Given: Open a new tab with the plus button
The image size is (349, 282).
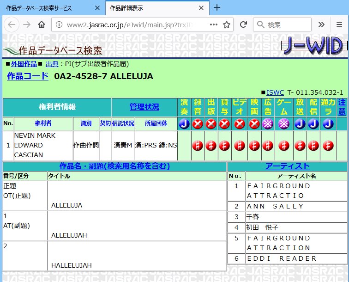Looking at the screenshot, I should 217,8.
